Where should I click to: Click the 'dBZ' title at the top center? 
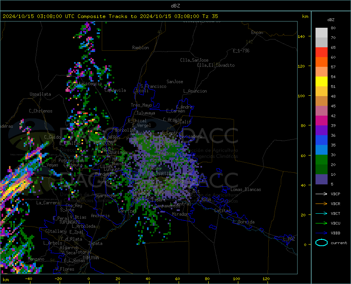[175, 6]
